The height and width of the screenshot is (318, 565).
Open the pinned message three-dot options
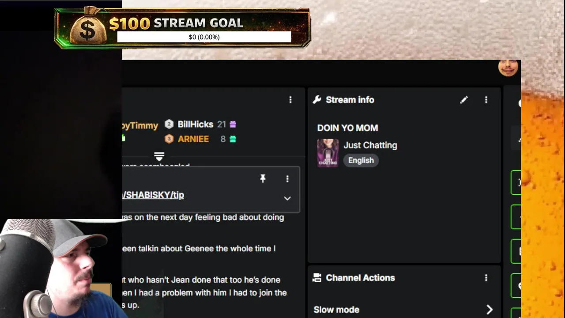[x=287, y=178]
